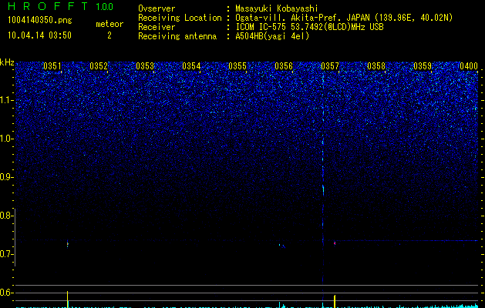This screenshot has width=485, height=308.
Task: Click the 0400 time marker
Action: click(469, 66)
